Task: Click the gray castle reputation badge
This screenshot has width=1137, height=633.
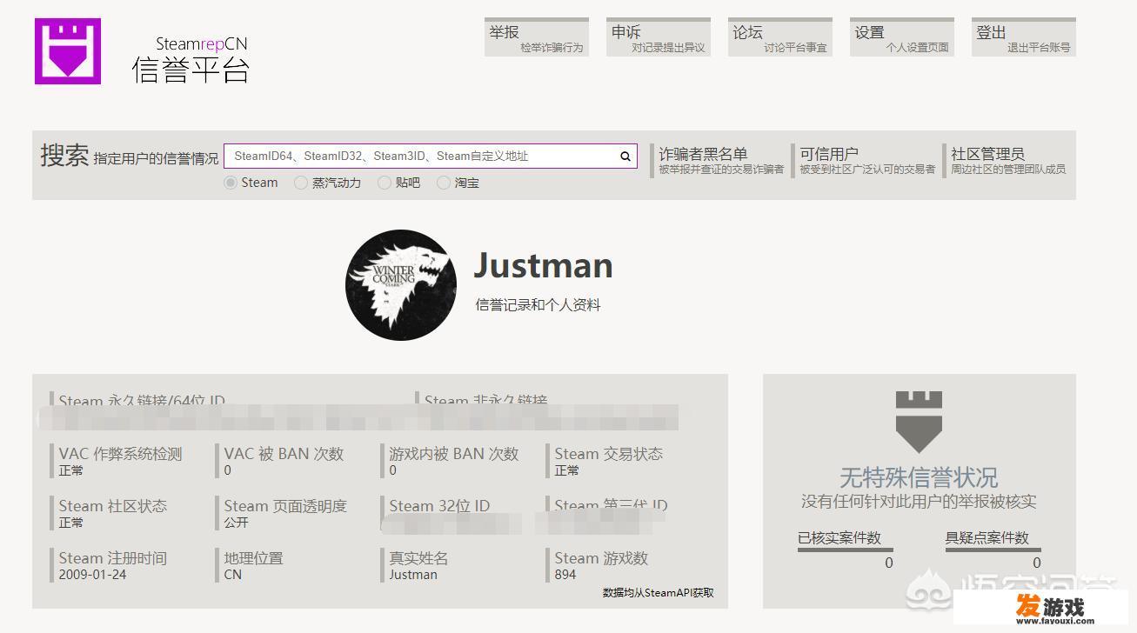Action: (919, 423)
